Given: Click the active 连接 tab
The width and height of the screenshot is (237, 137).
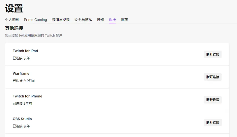Looking at the screenshot, I should [112, 20].
